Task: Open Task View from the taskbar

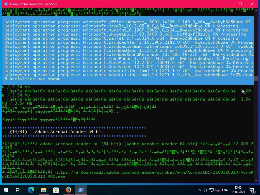Action: (x=18, y=190)
